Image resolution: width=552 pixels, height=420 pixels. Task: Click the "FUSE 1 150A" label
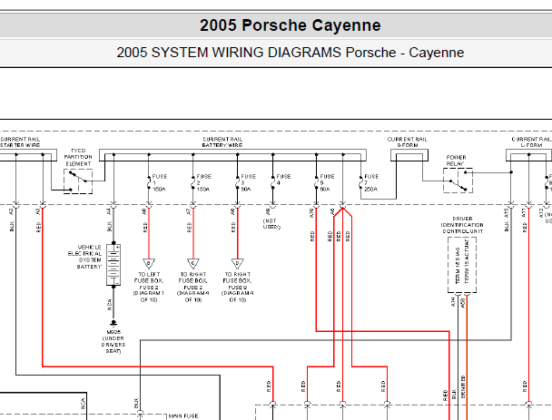[x=159, y=183]
